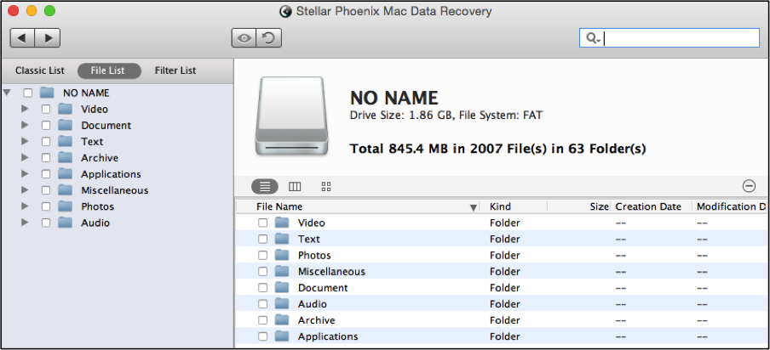
Task: Check the Video checkbox in sidebar tree
Action: click(x=46, y=109)
